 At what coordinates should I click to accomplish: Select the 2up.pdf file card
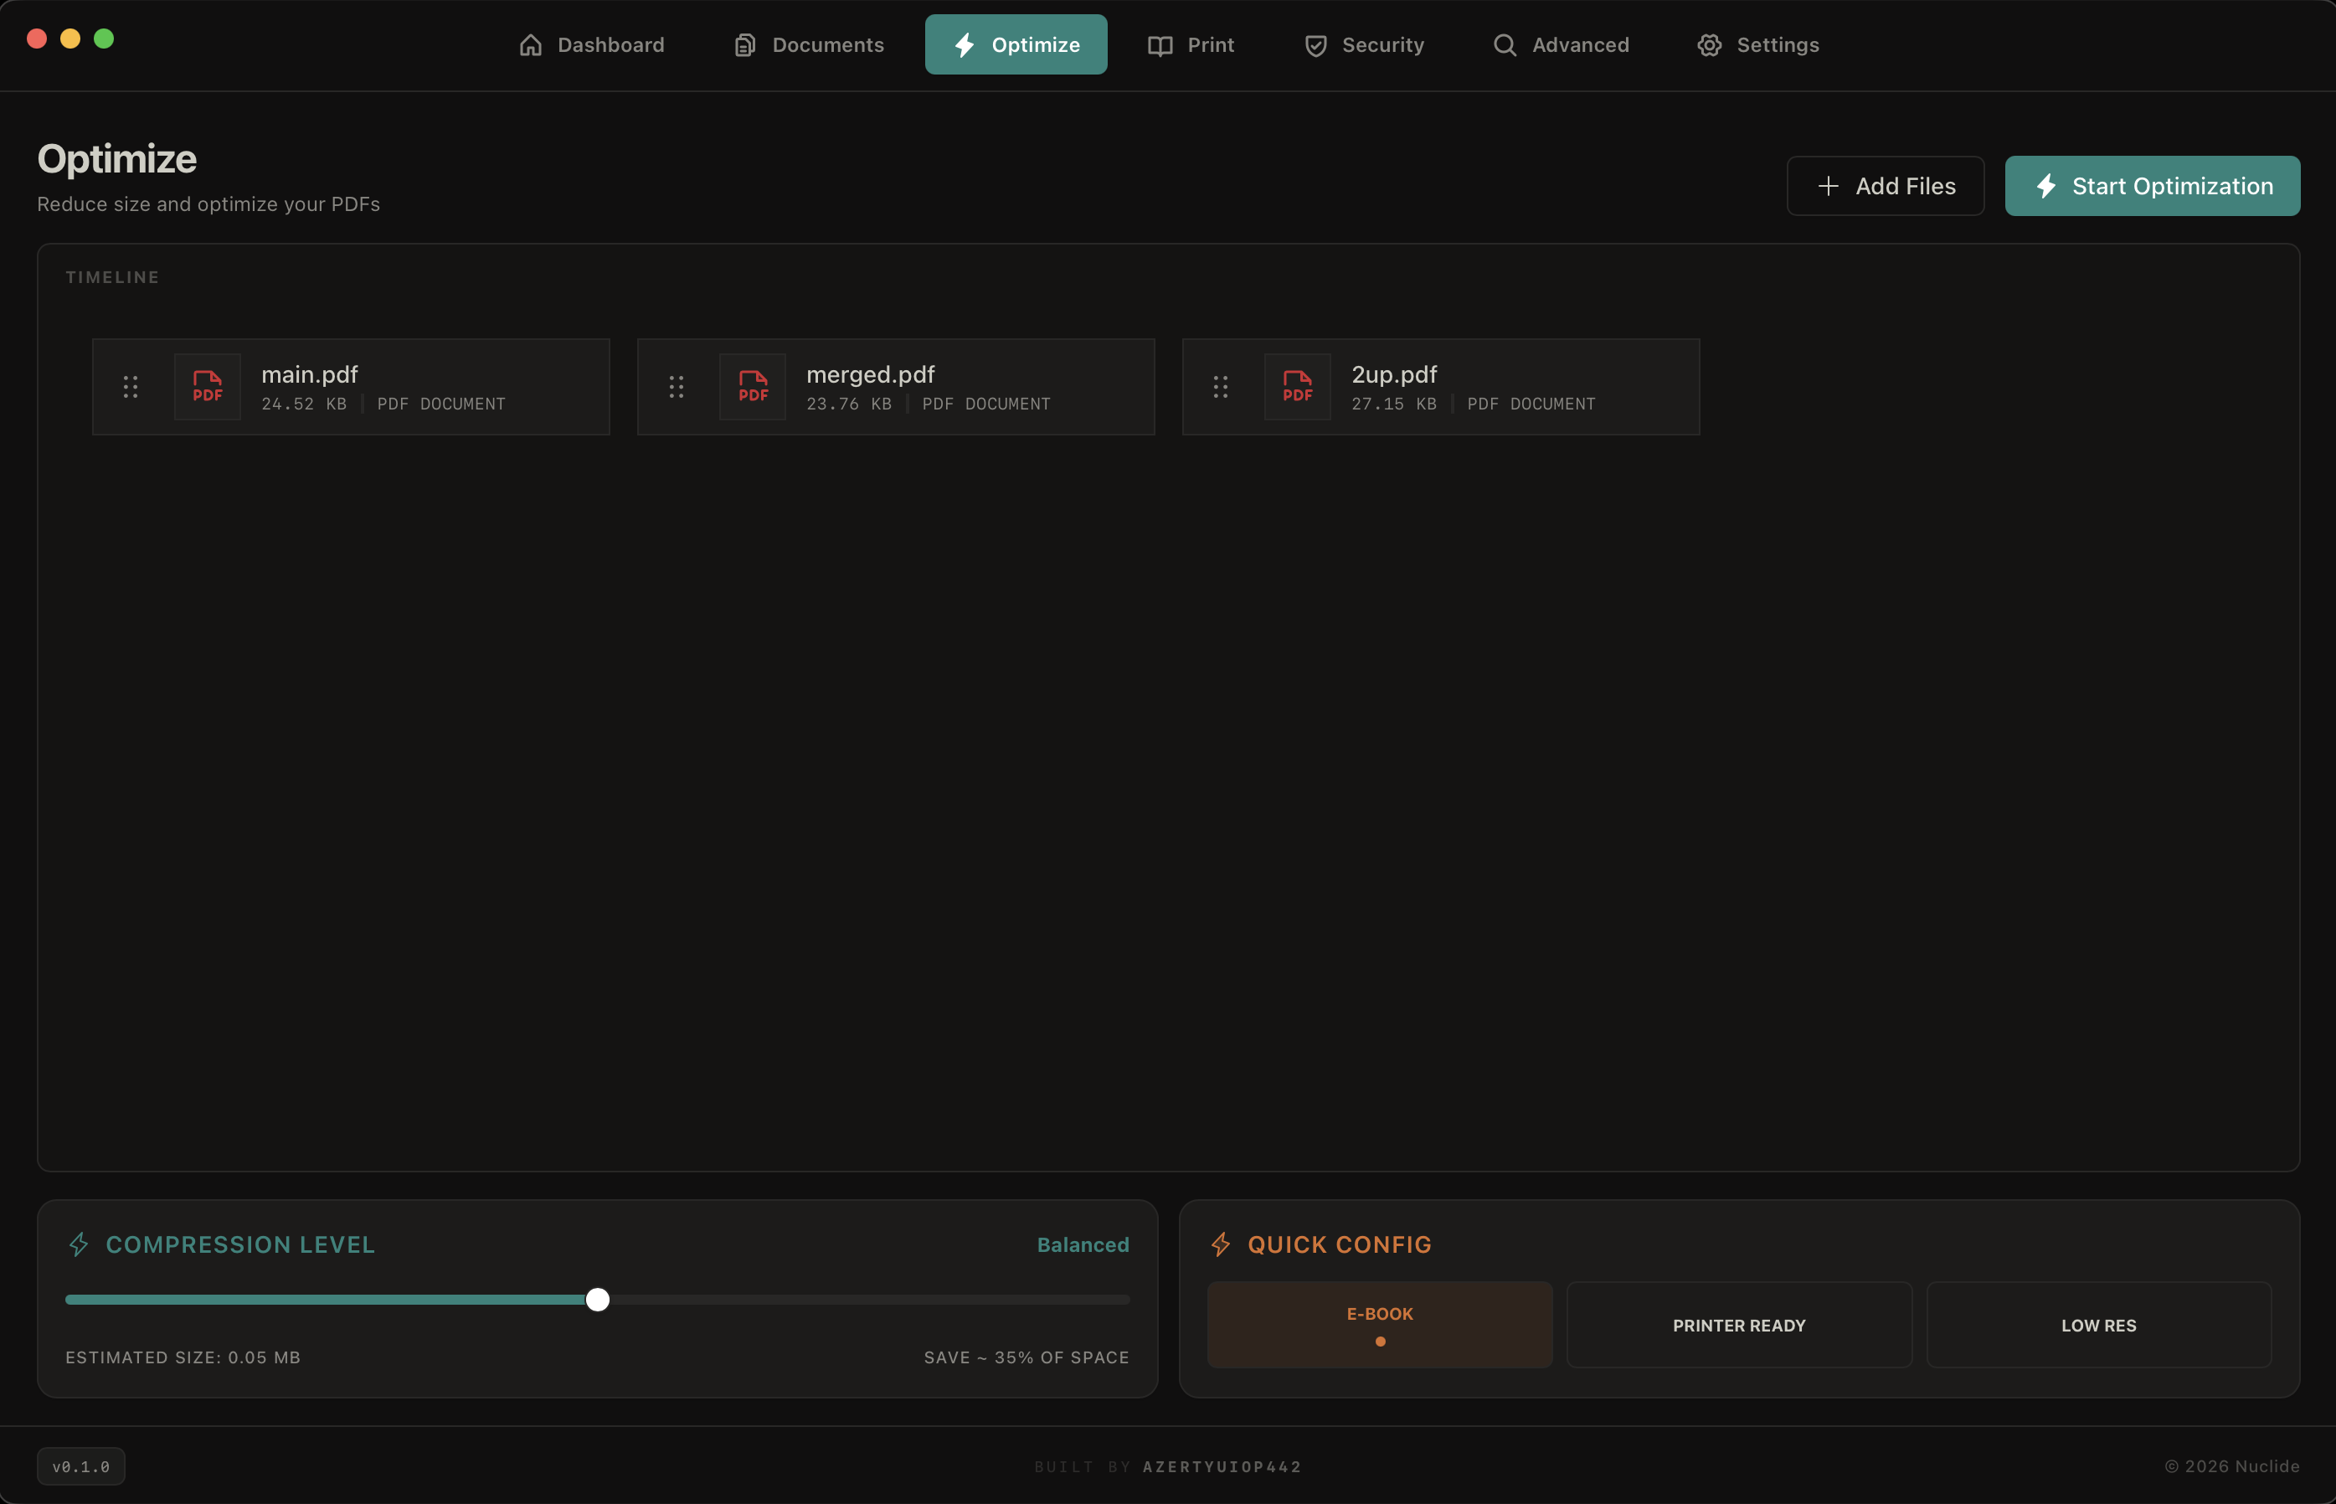[x=1523, y=387]
